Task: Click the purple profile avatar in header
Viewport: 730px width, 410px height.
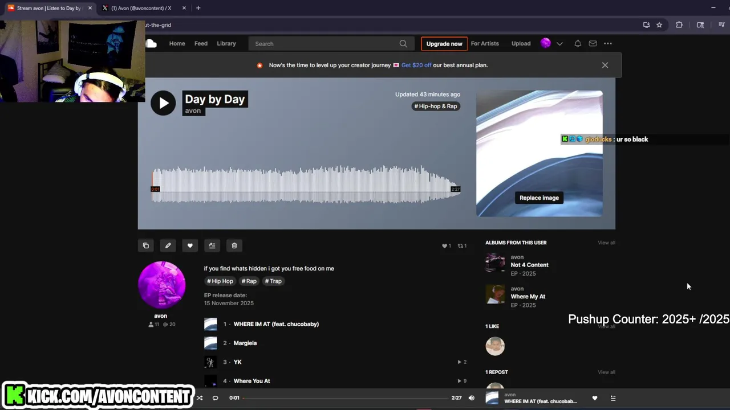Action: 546,43
